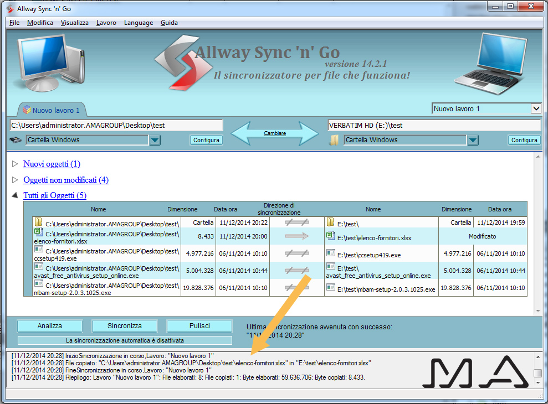Click the Modificato status cell

click(x=482, y=236)
